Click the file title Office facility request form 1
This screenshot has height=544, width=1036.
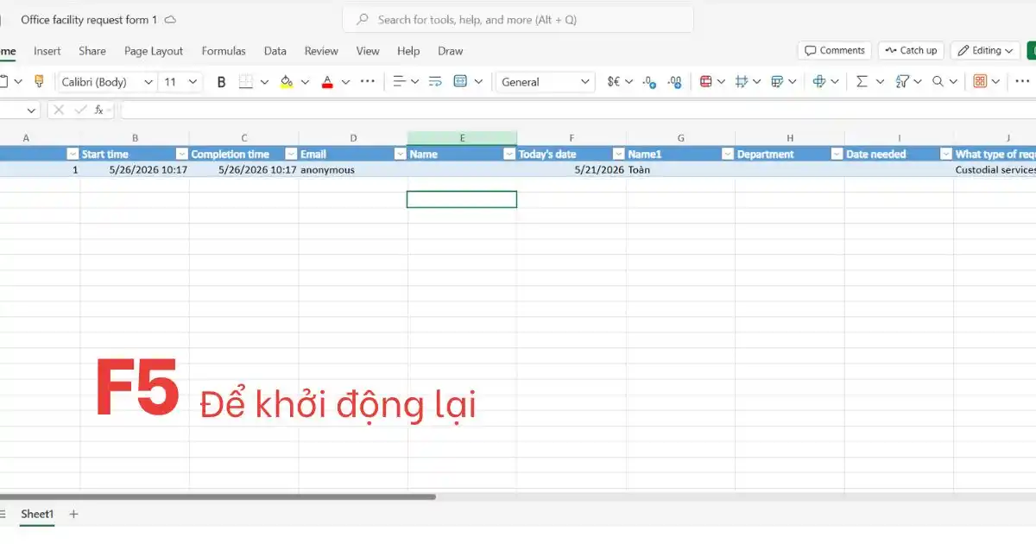89,19
